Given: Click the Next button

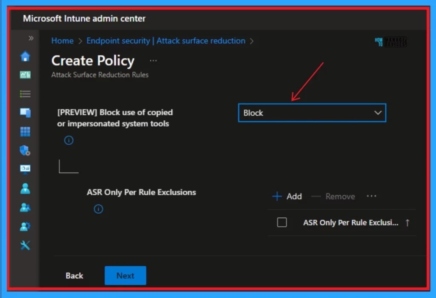Looking at the screenshot, I should tap(125, 275).
